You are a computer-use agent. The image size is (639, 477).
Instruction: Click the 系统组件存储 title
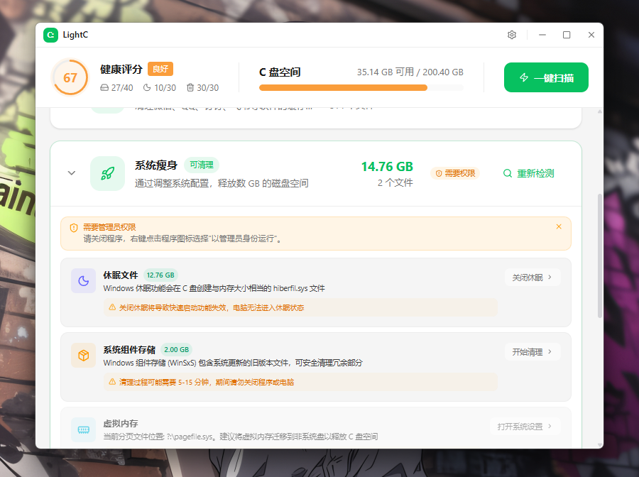[x=129, y=349]
